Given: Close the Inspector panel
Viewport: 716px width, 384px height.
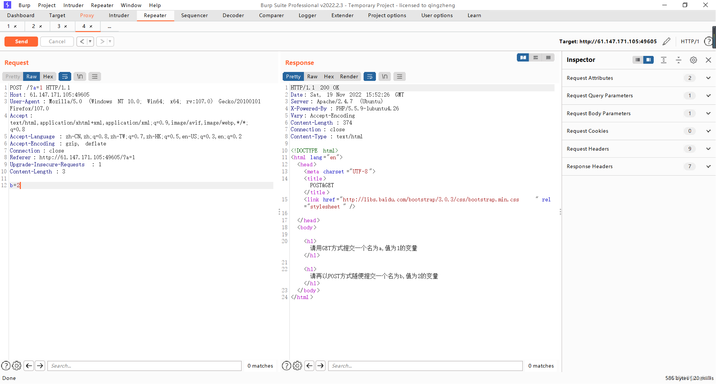Looking at the screenshot, I should [709, 60].
